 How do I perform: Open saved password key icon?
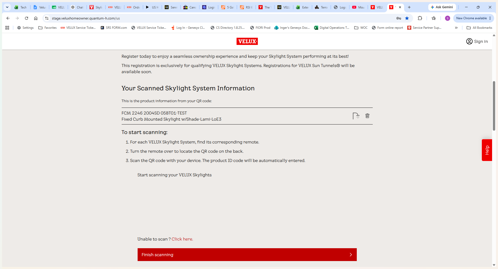click(x=399, y=18)
